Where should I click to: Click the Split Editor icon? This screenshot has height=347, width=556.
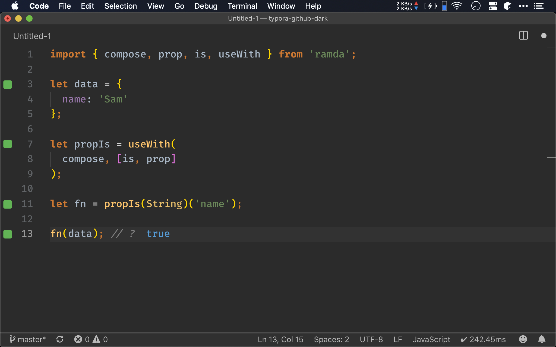point(523,36)
